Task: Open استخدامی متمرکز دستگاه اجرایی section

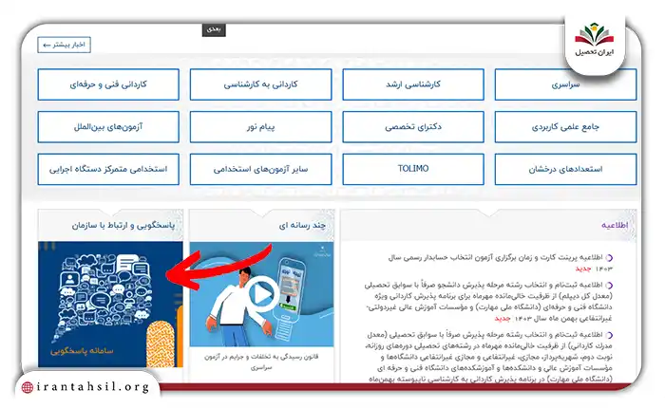Action: 108,169
